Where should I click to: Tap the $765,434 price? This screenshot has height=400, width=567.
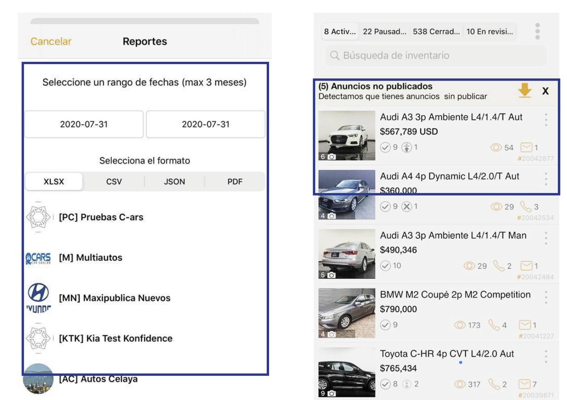click(399, 368)
